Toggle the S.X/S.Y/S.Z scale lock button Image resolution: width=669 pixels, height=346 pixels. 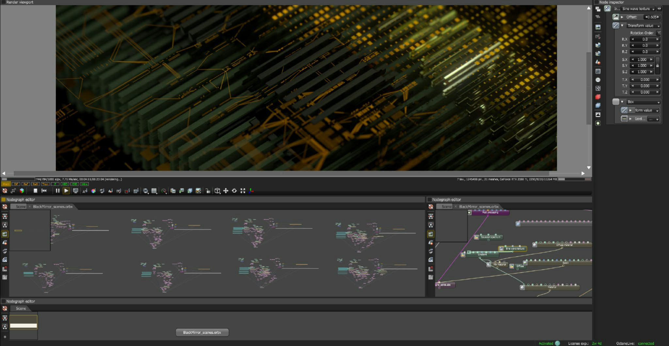[658, 65]
